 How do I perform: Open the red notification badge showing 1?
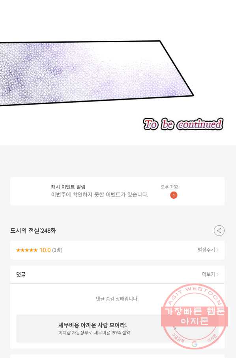click(174, 195)
